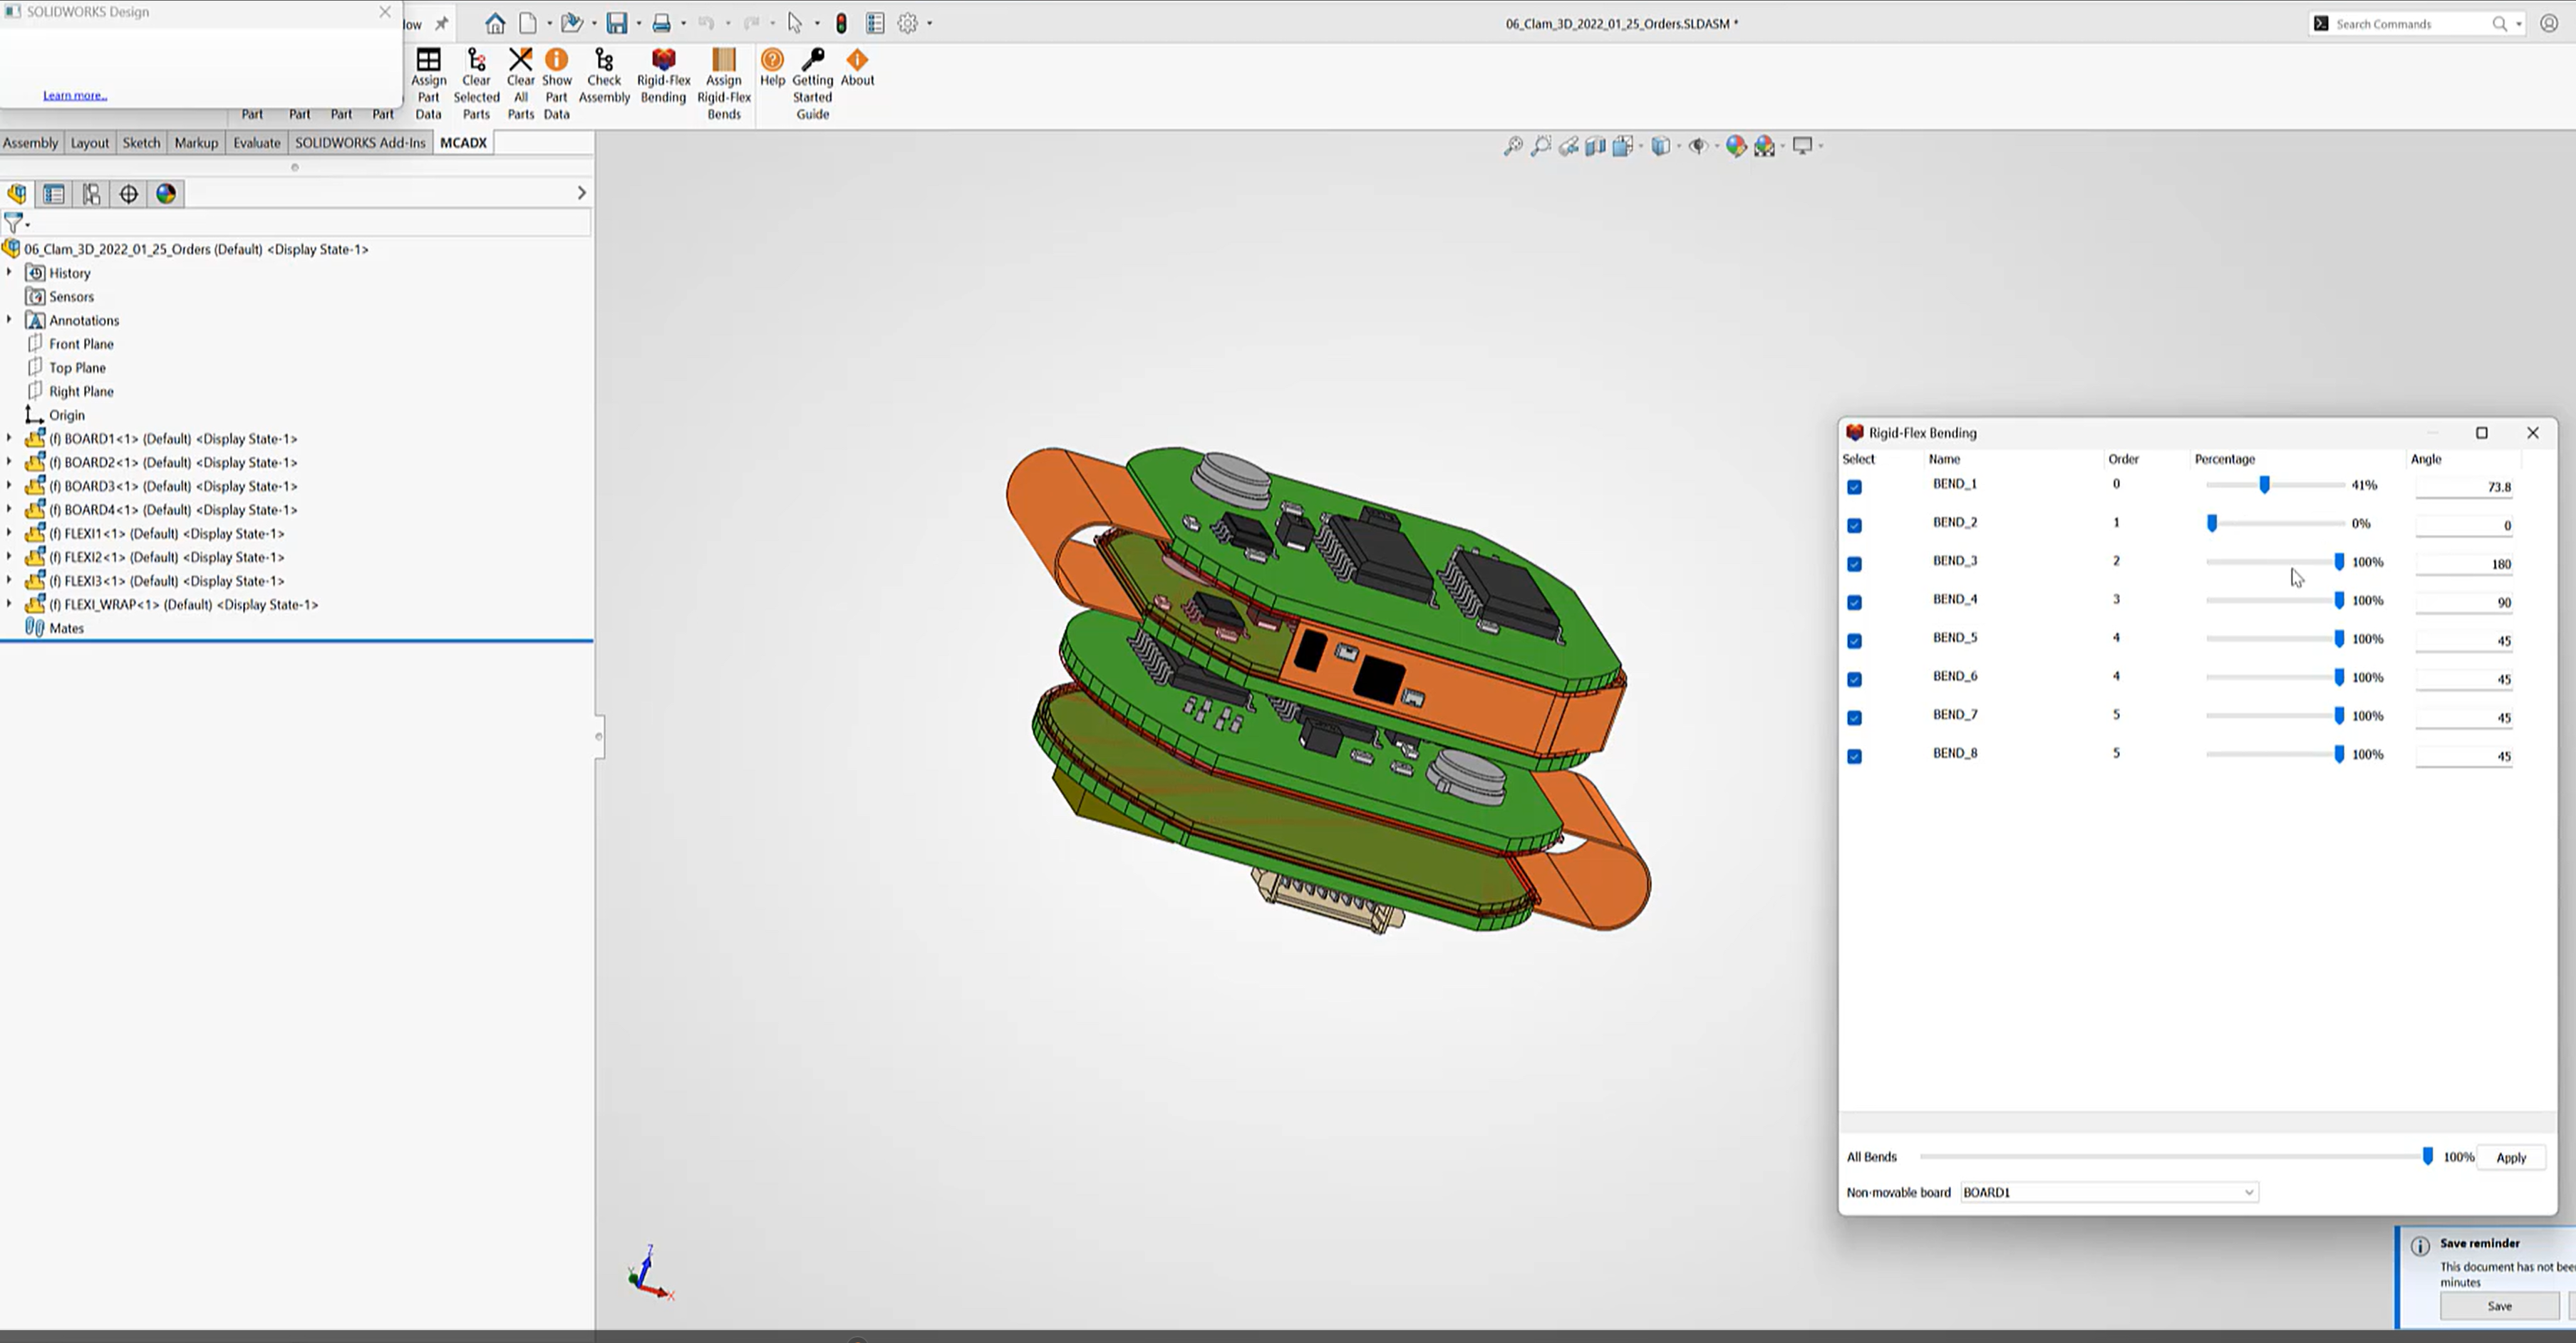Click the BEND_2 percentage slider handle

[x=2212, y=523]
